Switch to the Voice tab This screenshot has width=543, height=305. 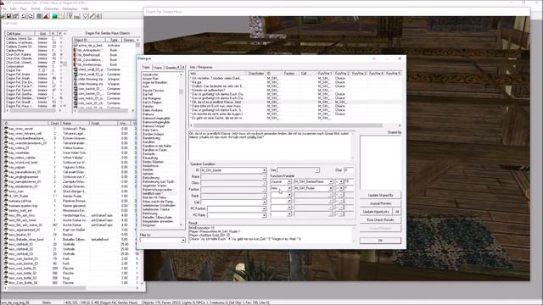coord(158,68)
